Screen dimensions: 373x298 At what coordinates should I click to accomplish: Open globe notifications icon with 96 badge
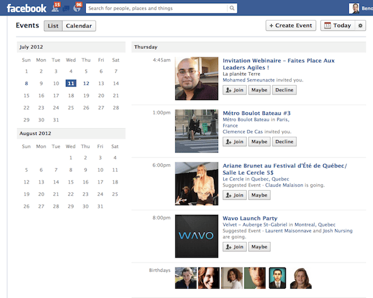(x=77, y=8)
